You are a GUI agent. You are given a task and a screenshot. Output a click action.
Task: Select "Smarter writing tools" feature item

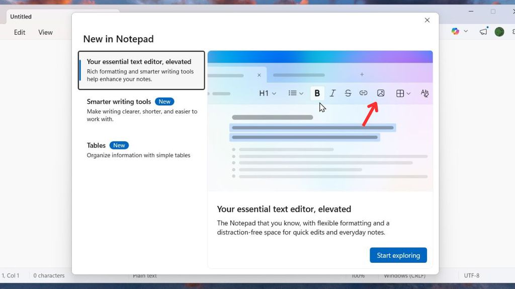[141, 110]
